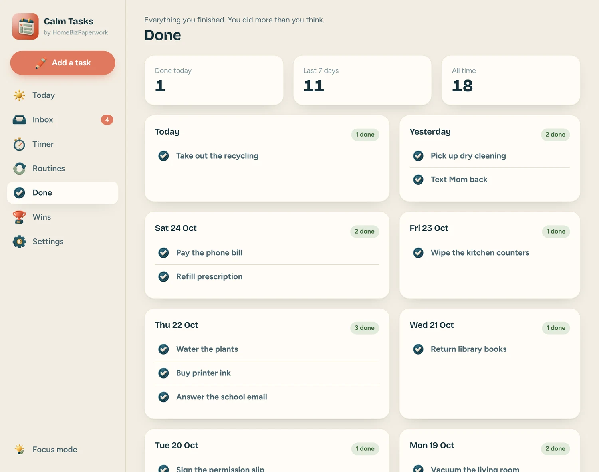This screenshot has height=472, width=599.
Task: Select the All time stat card
Action: (x=511, y=80)
